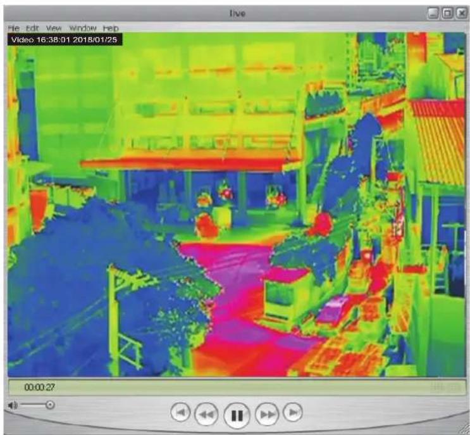Click the rewind button
The image size is (470, 435).
[206, 414]
